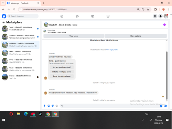Click the View buyer button
The height and width of the screenshot is (129, 172).
coord(74,36)
